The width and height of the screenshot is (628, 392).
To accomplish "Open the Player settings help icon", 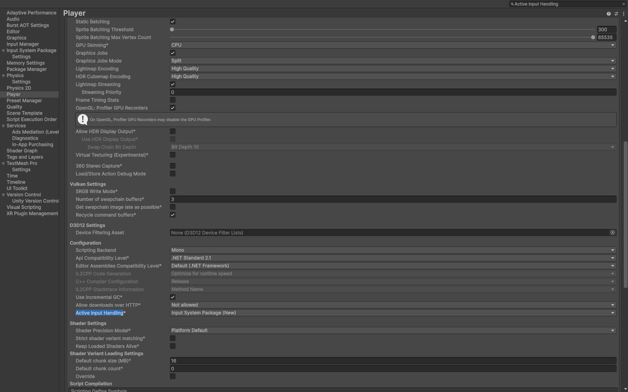I will pos(609,14).
